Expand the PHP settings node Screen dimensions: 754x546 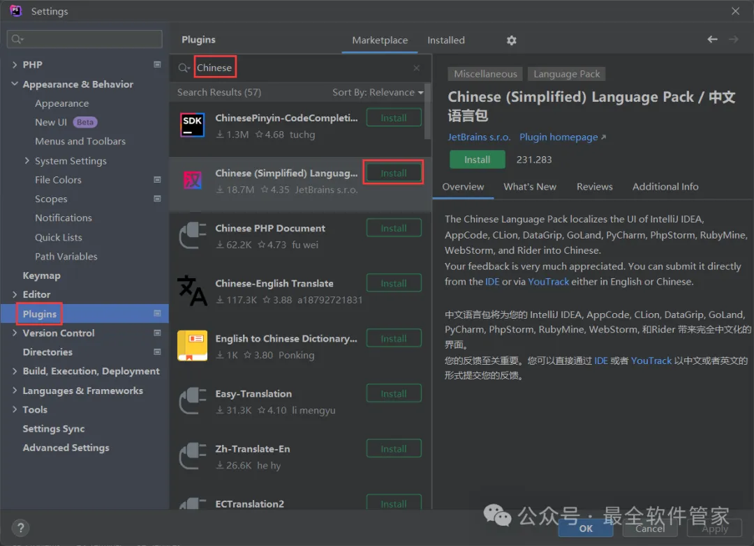tap(15, 64)
